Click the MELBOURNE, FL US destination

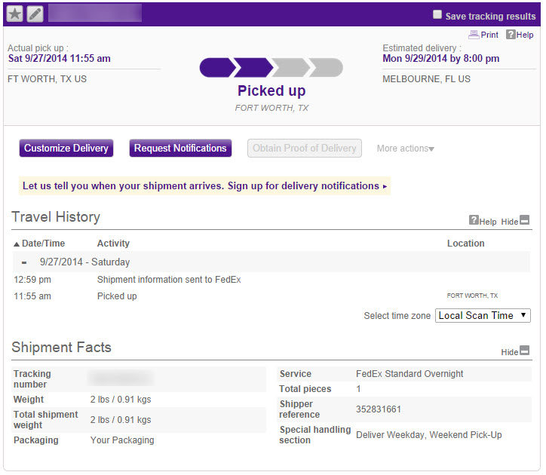click(x=426, y=79)
